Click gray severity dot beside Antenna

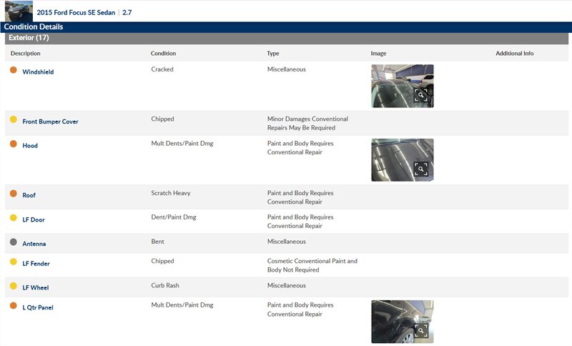(x=13, y=242)
